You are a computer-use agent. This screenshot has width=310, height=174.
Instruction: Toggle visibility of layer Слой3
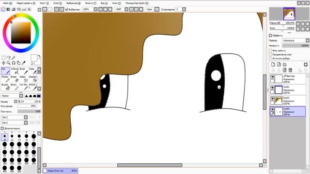[x=272, y=109]
